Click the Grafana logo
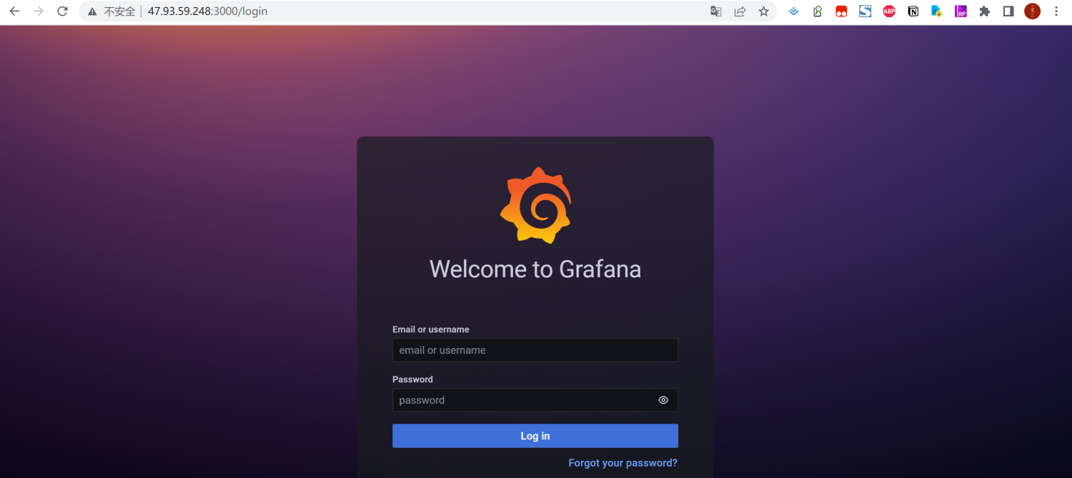 (535, 205)
